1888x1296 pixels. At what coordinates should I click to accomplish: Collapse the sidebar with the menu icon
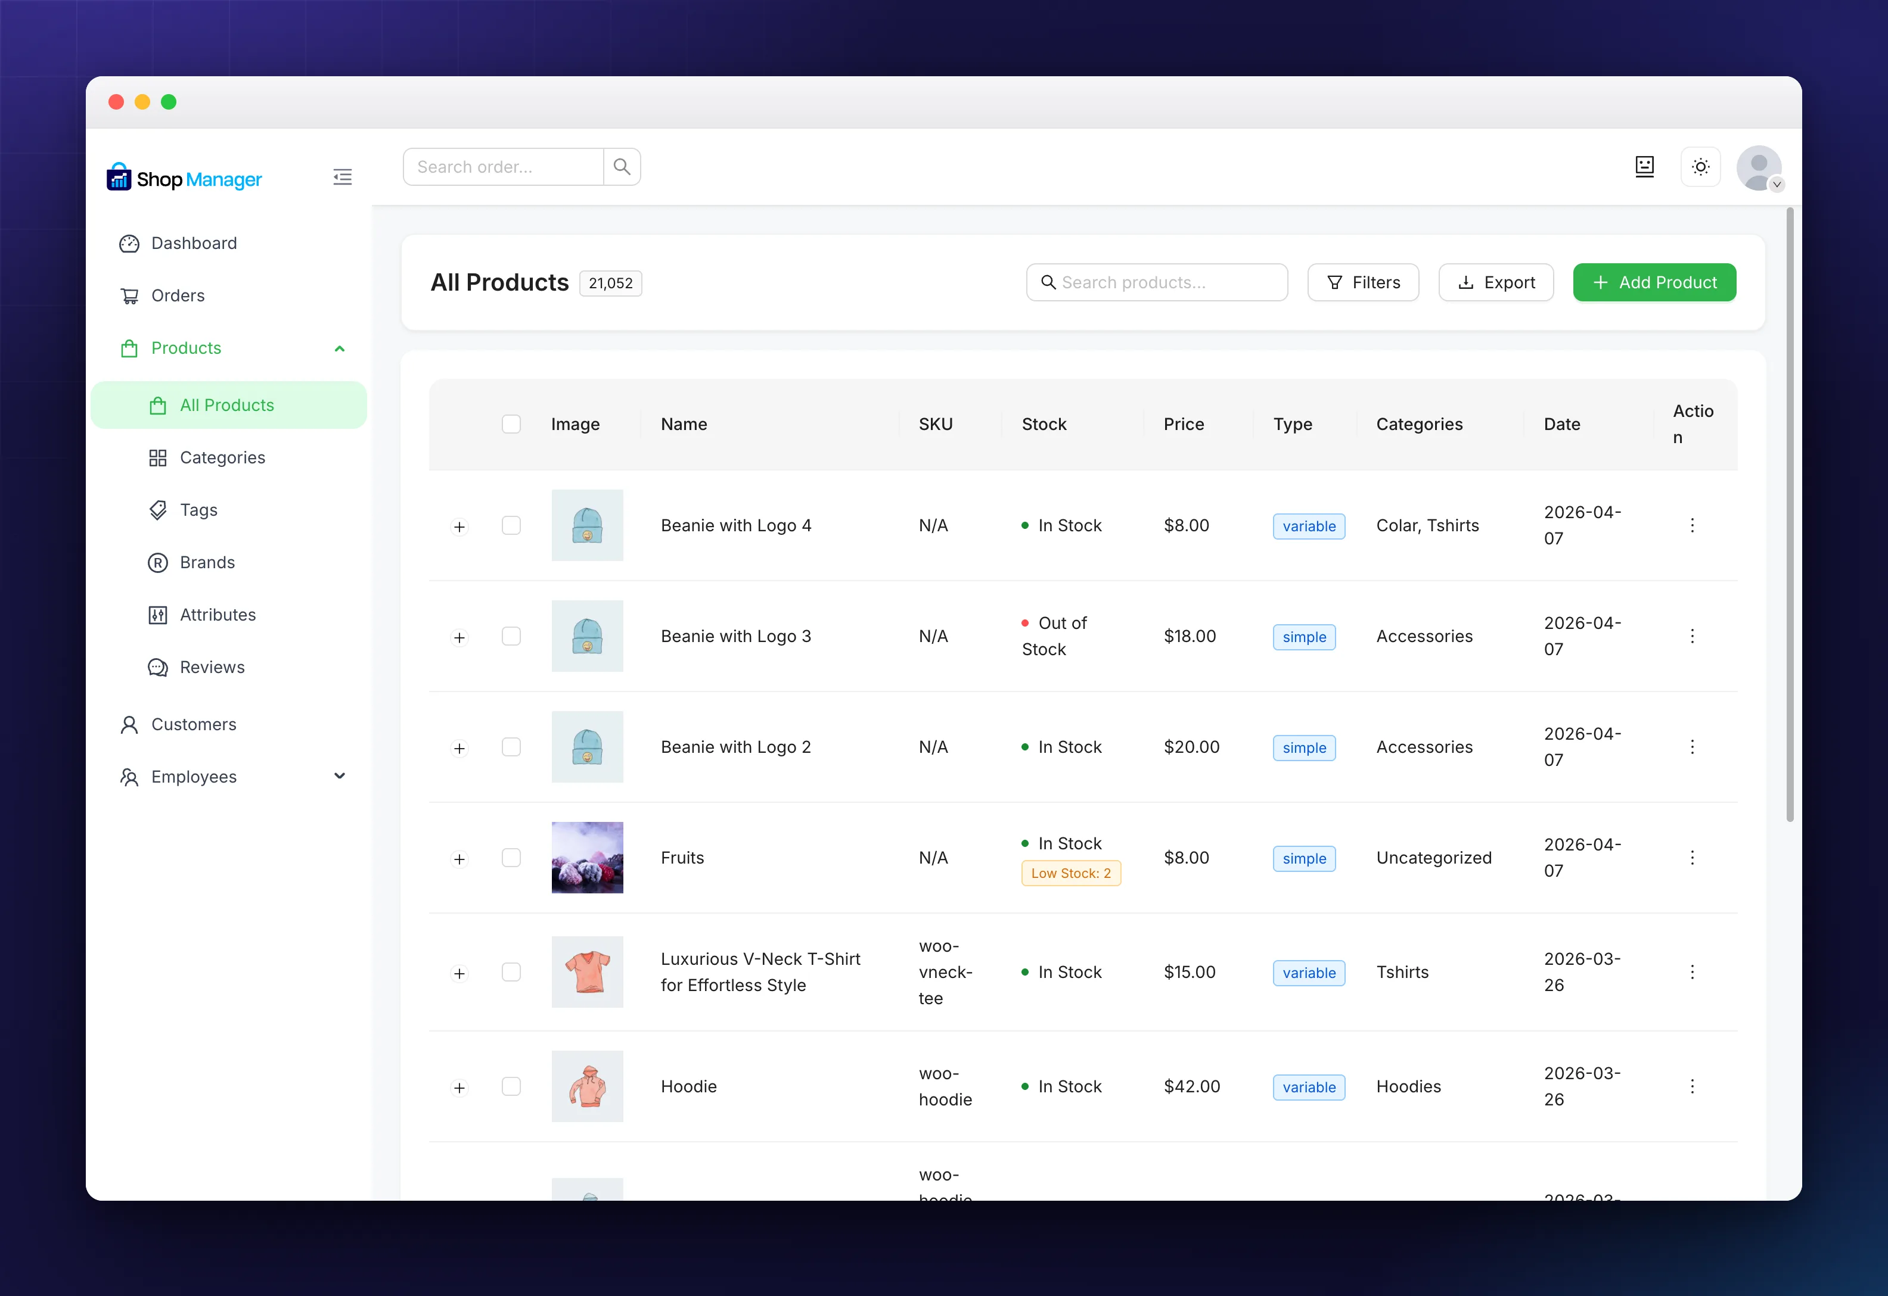tap(343, 177)
